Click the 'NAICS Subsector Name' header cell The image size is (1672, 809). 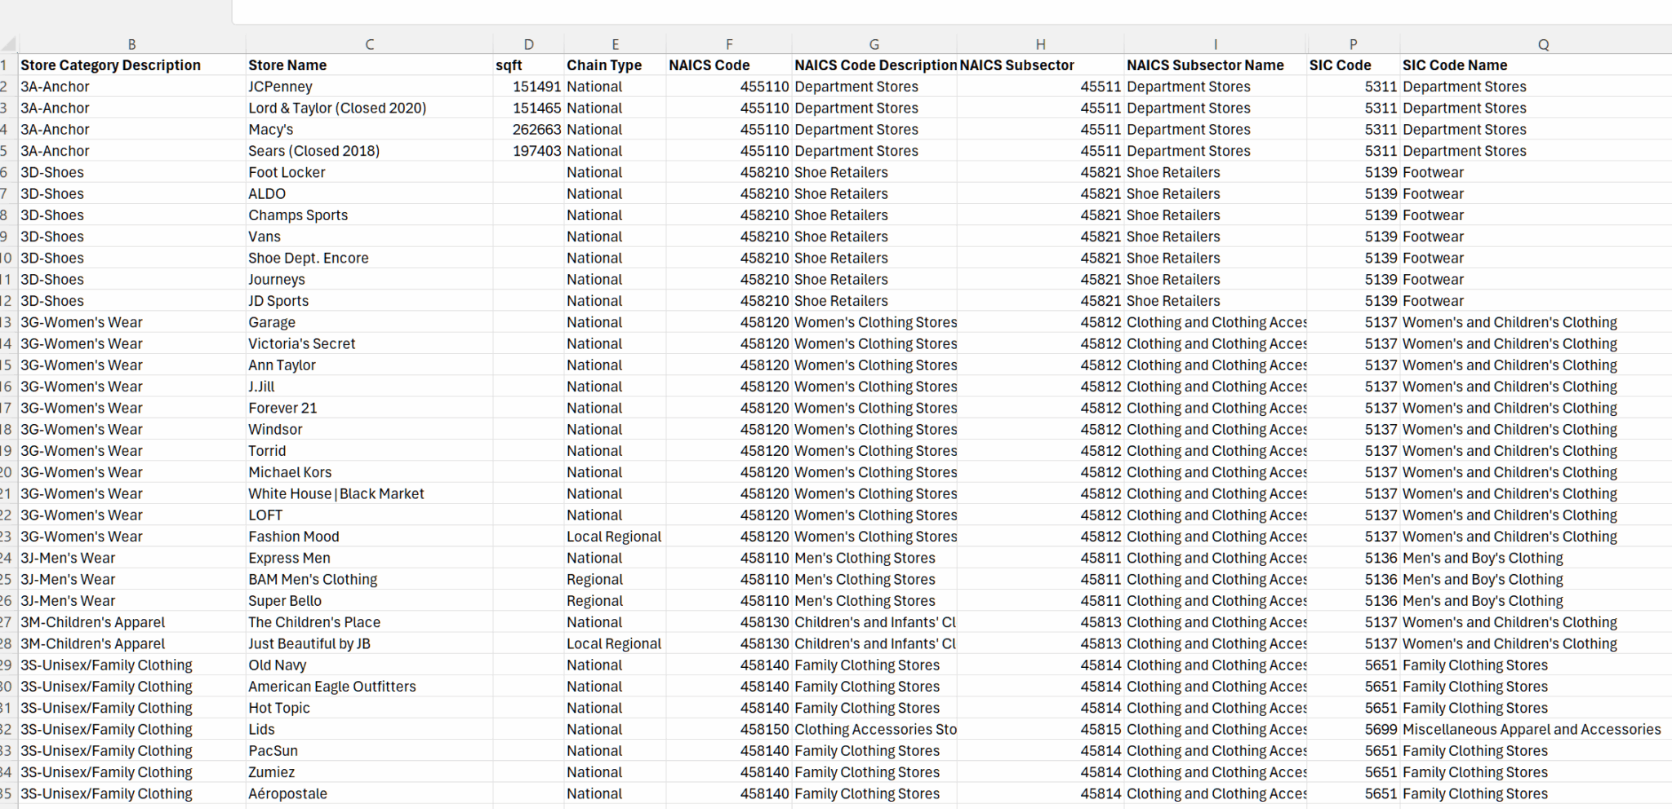[x=1205, y=65]
